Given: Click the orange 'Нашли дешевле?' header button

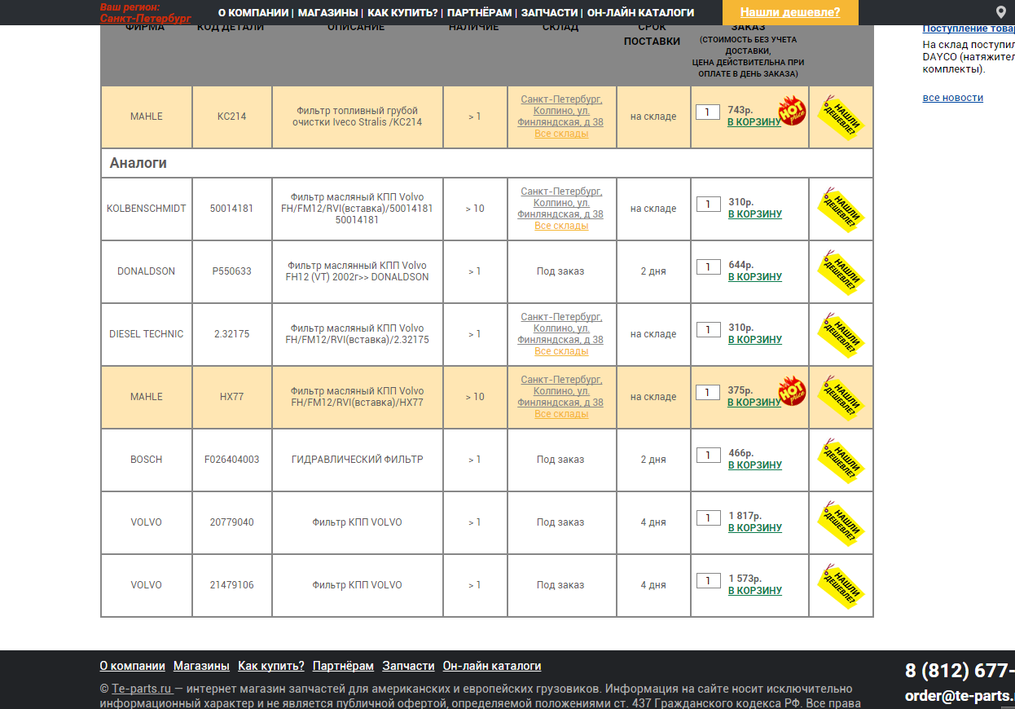Looking at the screenshot, I should [790, 12].
